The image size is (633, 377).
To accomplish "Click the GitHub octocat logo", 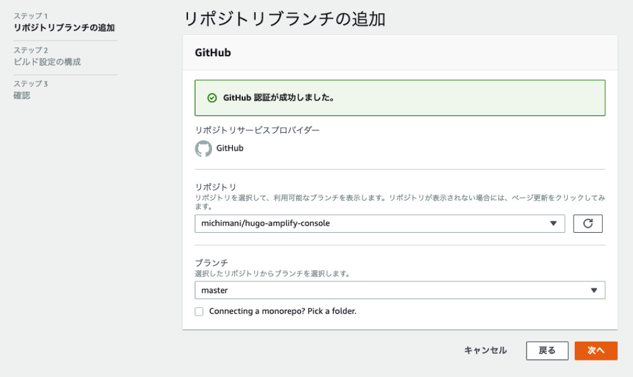I will 203,149.
